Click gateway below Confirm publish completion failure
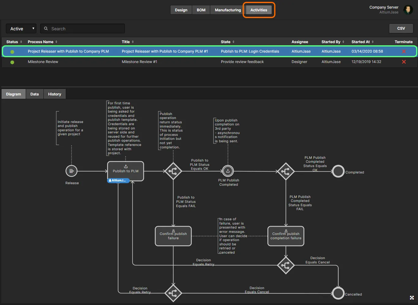Screen dimensions: 418x305 (286, 265)
